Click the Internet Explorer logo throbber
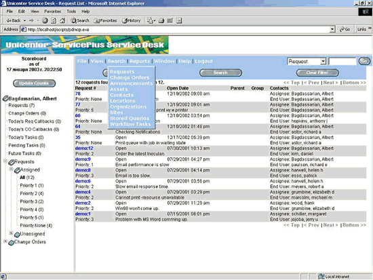Image resolution: width=373 pixels, height=280 pixels. click(365, 12)
